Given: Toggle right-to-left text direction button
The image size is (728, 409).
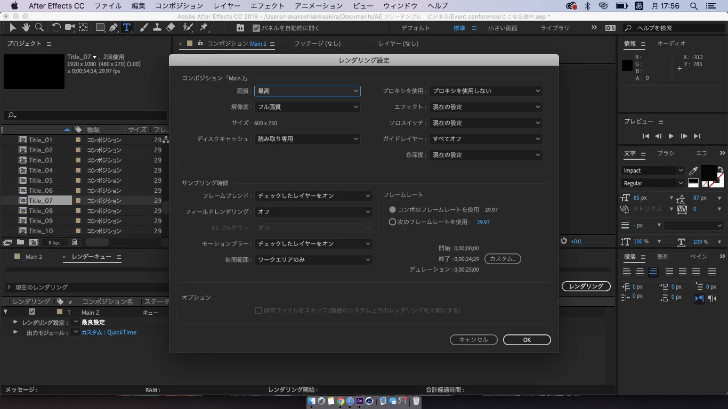Looking at the screenshot, I should click(x=712, y=299).
